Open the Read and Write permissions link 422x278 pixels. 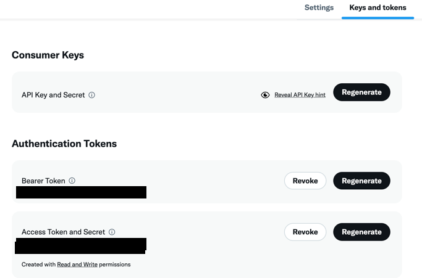[x=77, y=264]
